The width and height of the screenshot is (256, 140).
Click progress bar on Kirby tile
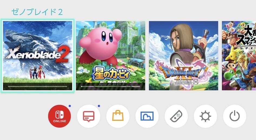(x=111, y=86)
